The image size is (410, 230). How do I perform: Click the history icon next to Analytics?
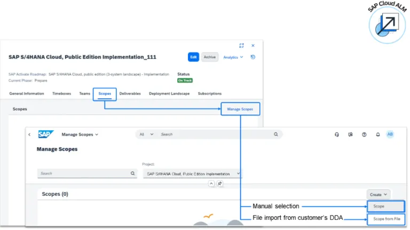pyautogui.click(x=253, y=57)
